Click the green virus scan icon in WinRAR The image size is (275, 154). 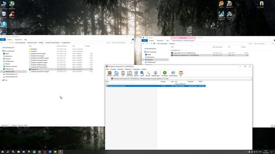pyautogui.click(x=165, y=74)
